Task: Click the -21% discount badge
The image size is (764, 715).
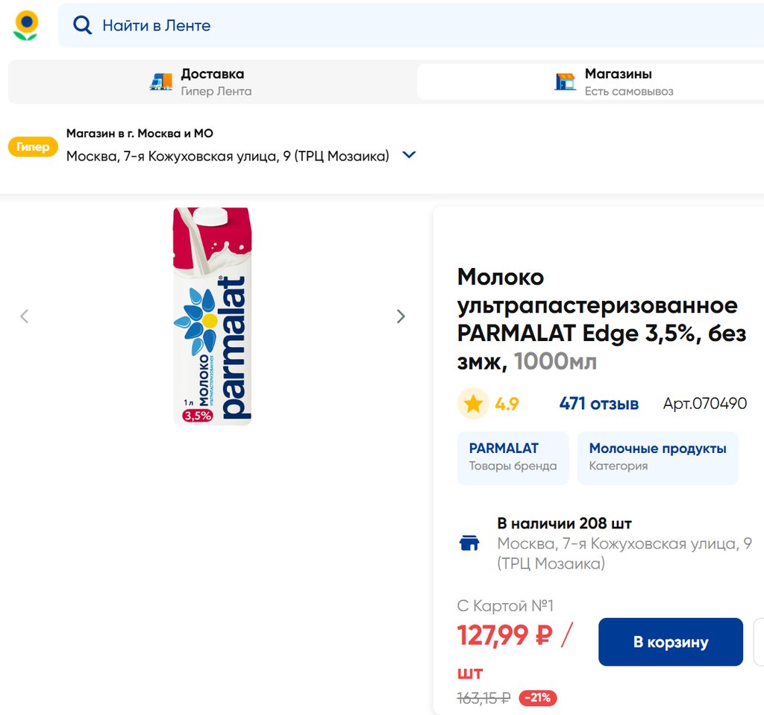Action: 538,698
